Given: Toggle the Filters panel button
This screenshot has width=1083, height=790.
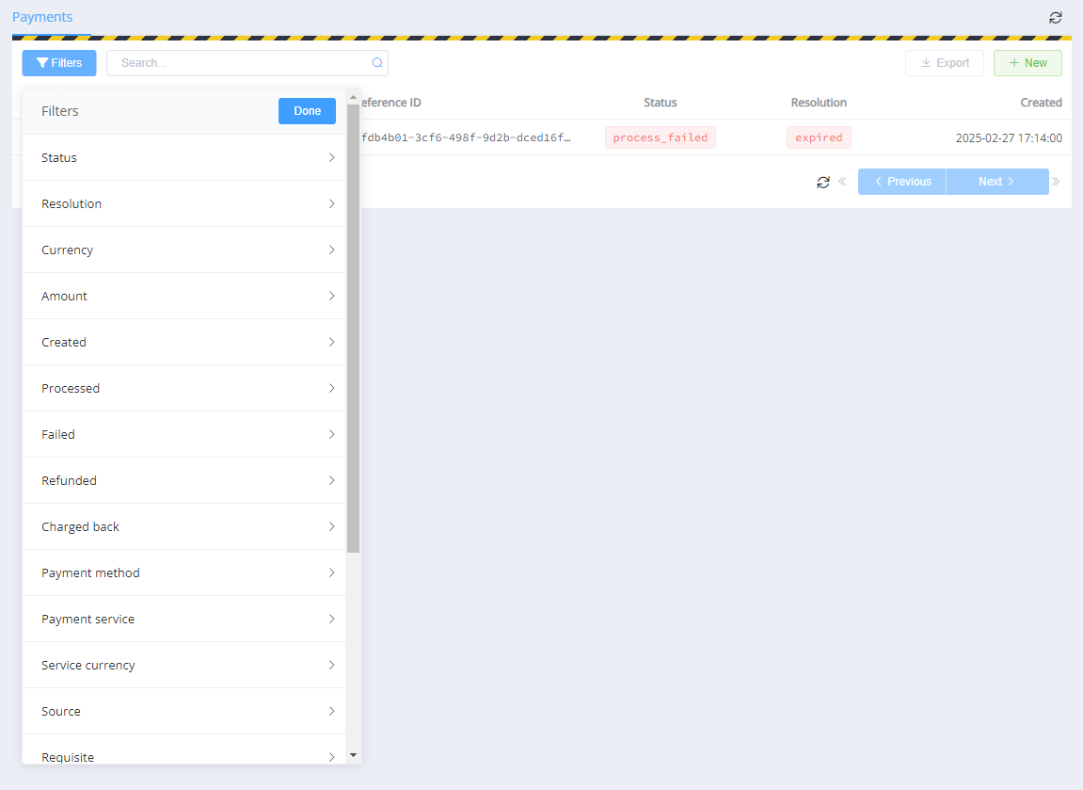Looking at the screenshot, I should coord(59,63).
